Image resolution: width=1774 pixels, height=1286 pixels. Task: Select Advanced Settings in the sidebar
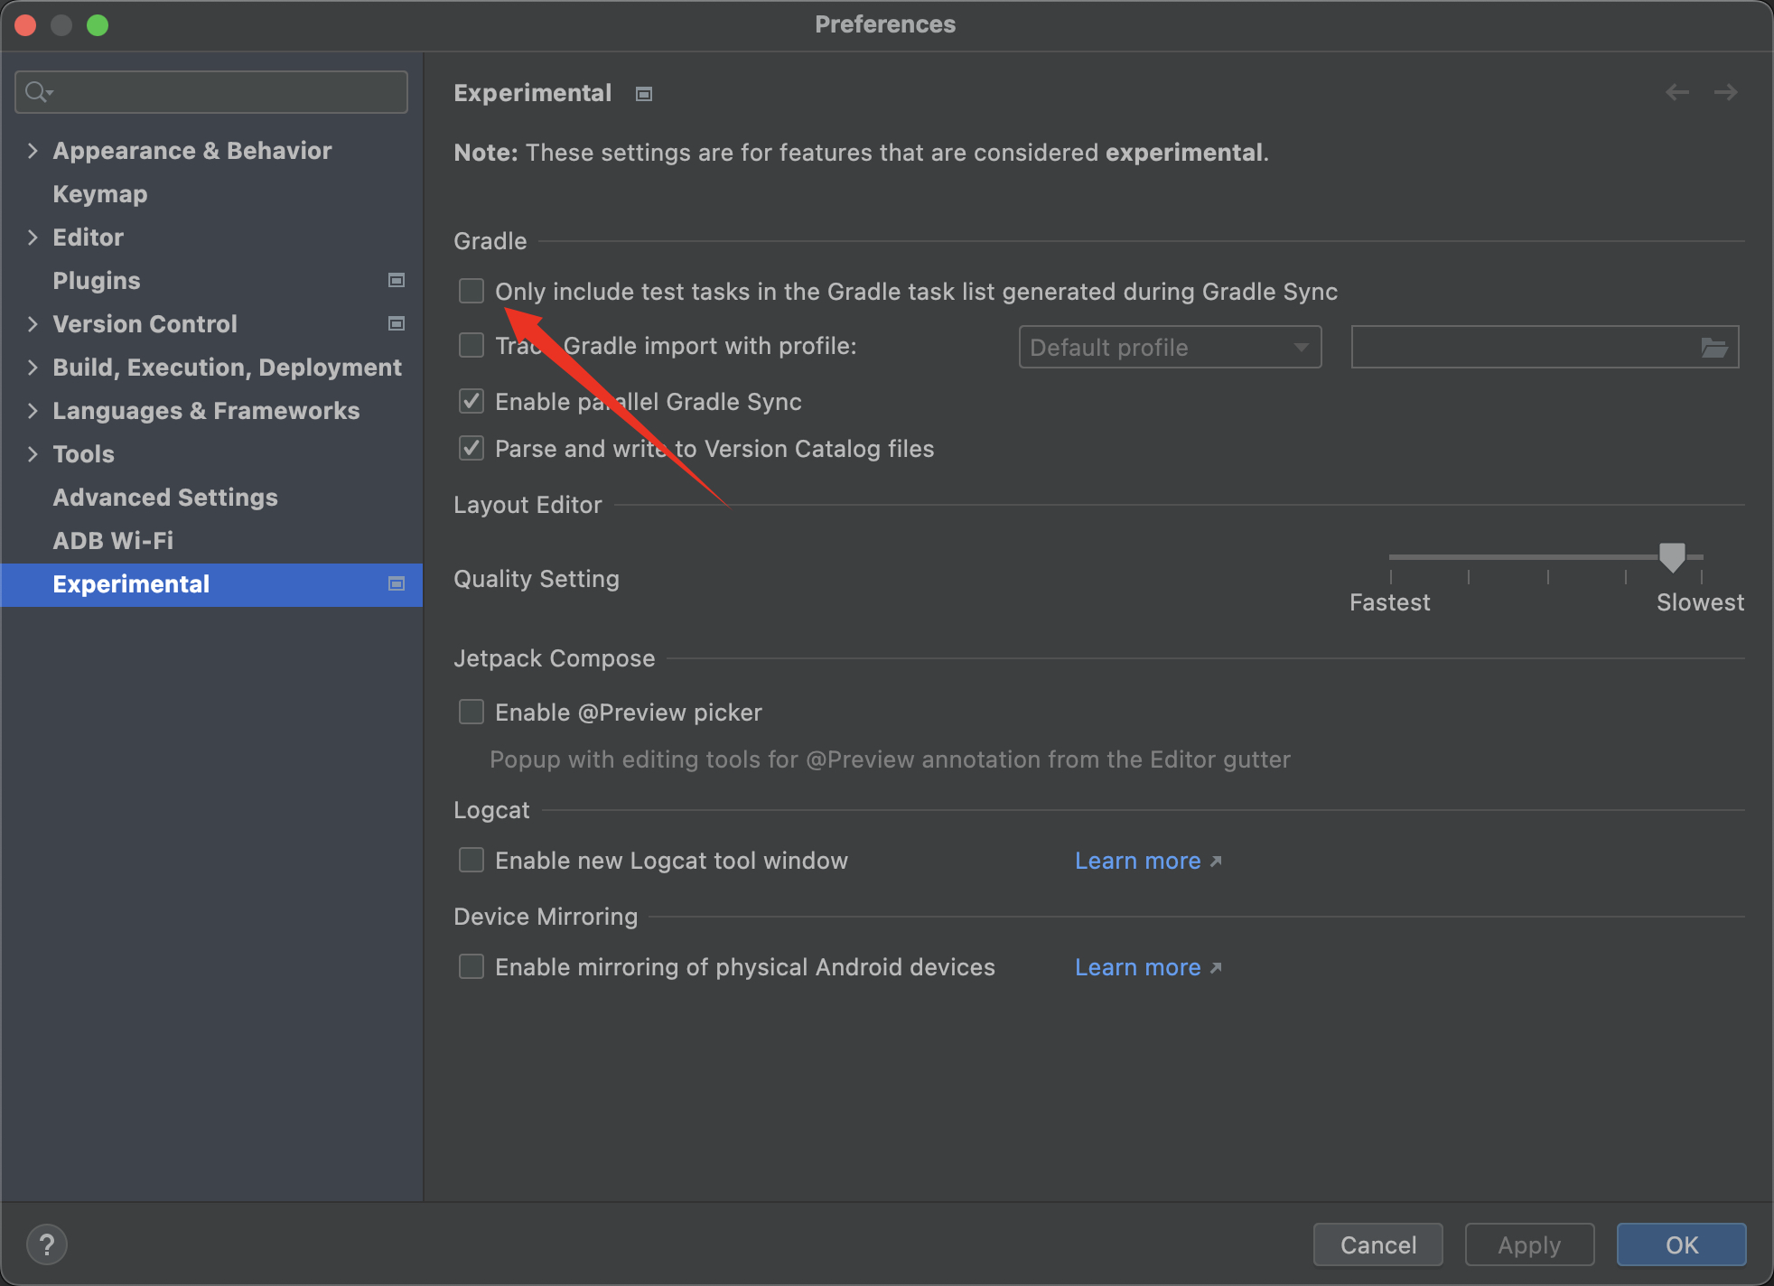coord(165,498)
